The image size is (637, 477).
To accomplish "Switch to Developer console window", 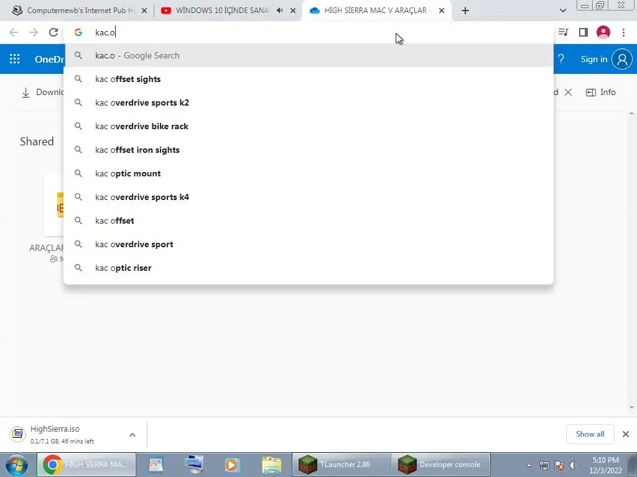I will (441, 465).
